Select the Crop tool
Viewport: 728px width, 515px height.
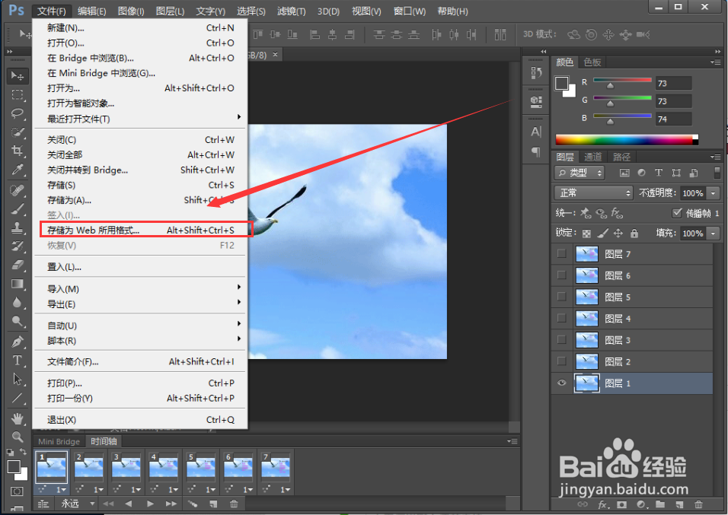tap(18, 151)
